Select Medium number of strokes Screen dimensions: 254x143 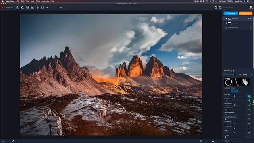(x=234, y=91)
